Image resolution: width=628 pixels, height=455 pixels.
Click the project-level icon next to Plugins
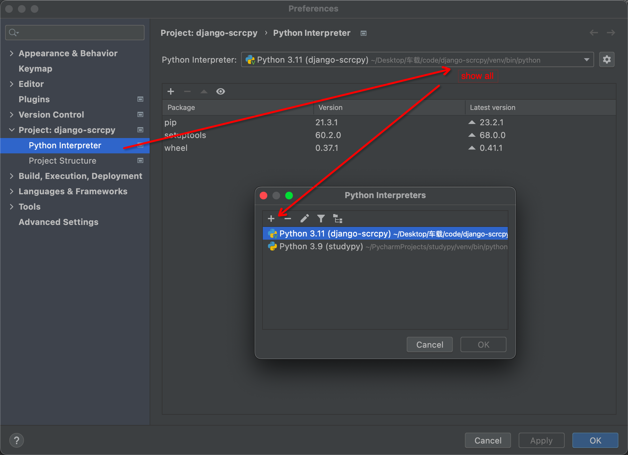point(140,99)
